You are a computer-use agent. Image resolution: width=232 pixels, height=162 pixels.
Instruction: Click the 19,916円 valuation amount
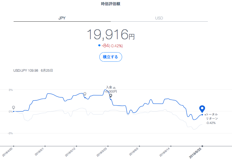tap(111, 34)
